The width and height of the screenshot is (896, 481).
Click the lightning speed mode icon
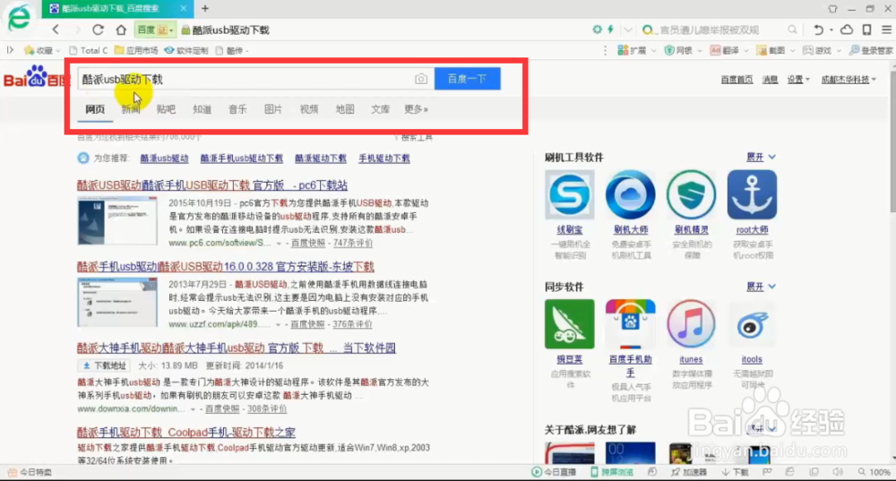(x=611, y=30)
